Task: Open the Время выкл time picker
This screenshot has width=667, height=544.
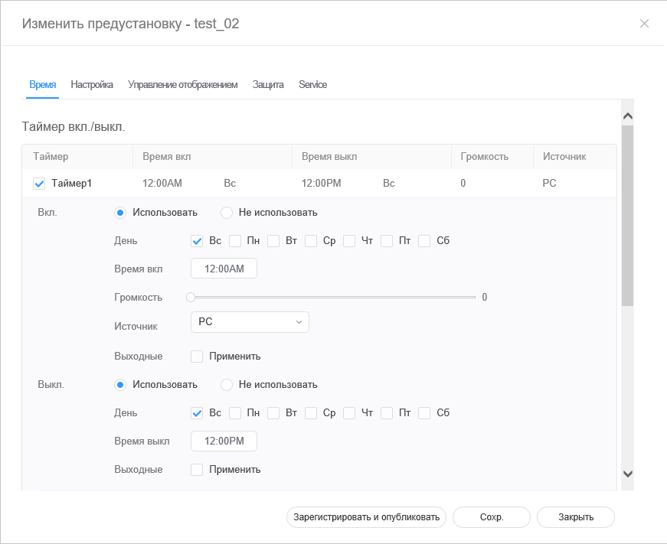Action: click(224, 441)
